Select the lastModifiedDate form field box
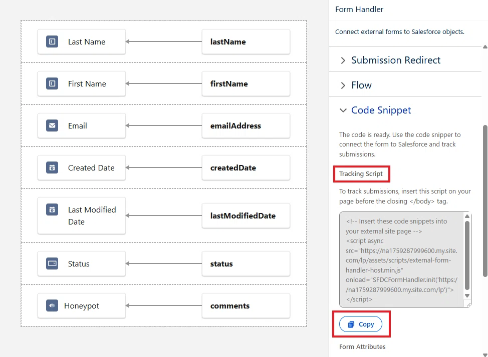 pos(246,215)
